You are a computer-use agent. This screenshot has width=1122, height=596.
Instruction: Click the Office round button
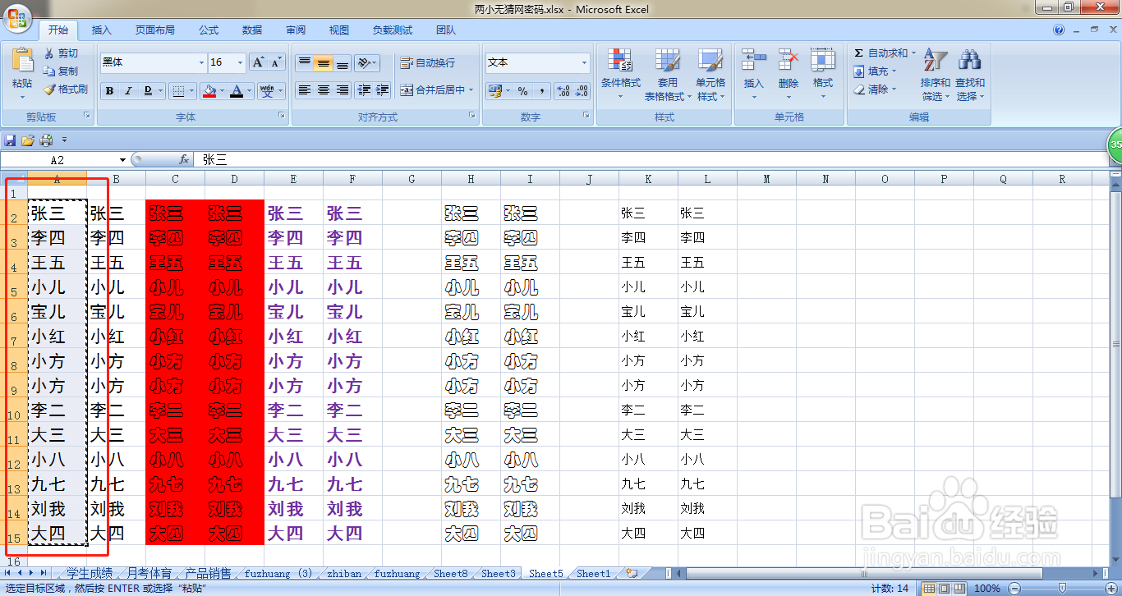[x=16, y=16]
